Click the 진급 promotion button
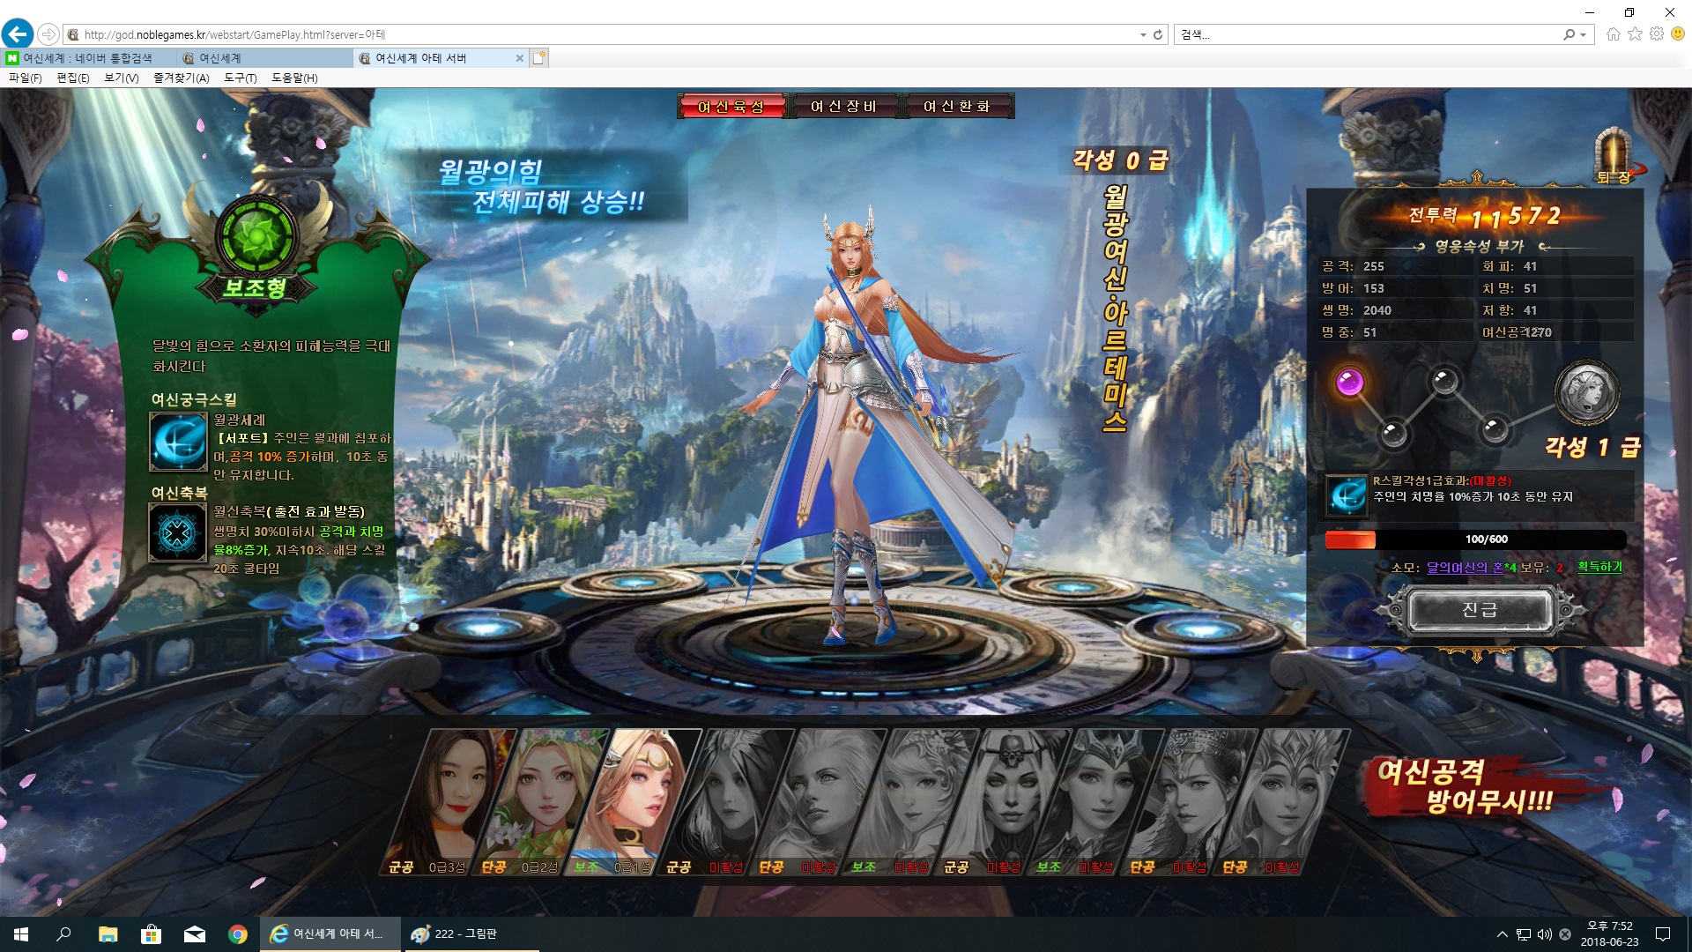 click(1480, 610)
